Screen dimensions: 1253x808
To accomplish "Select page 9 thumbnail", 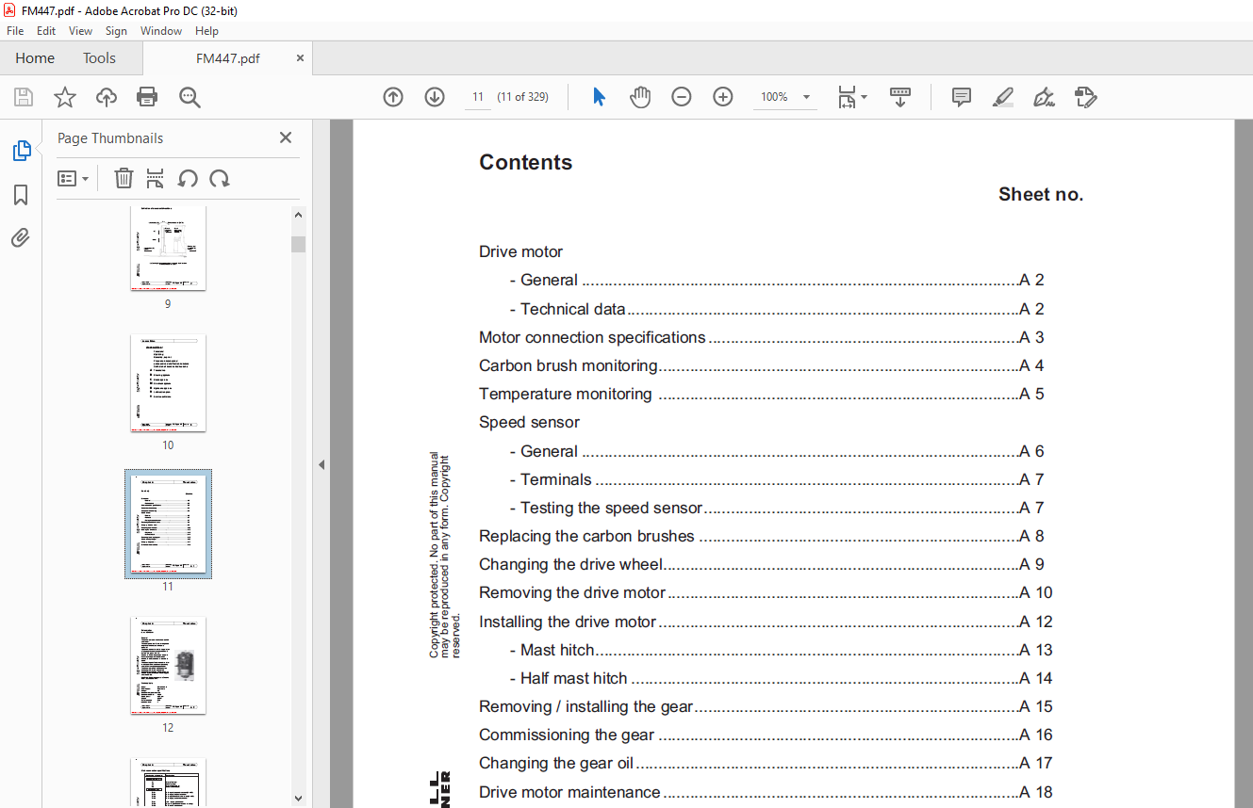I will (x=168, y=248).
